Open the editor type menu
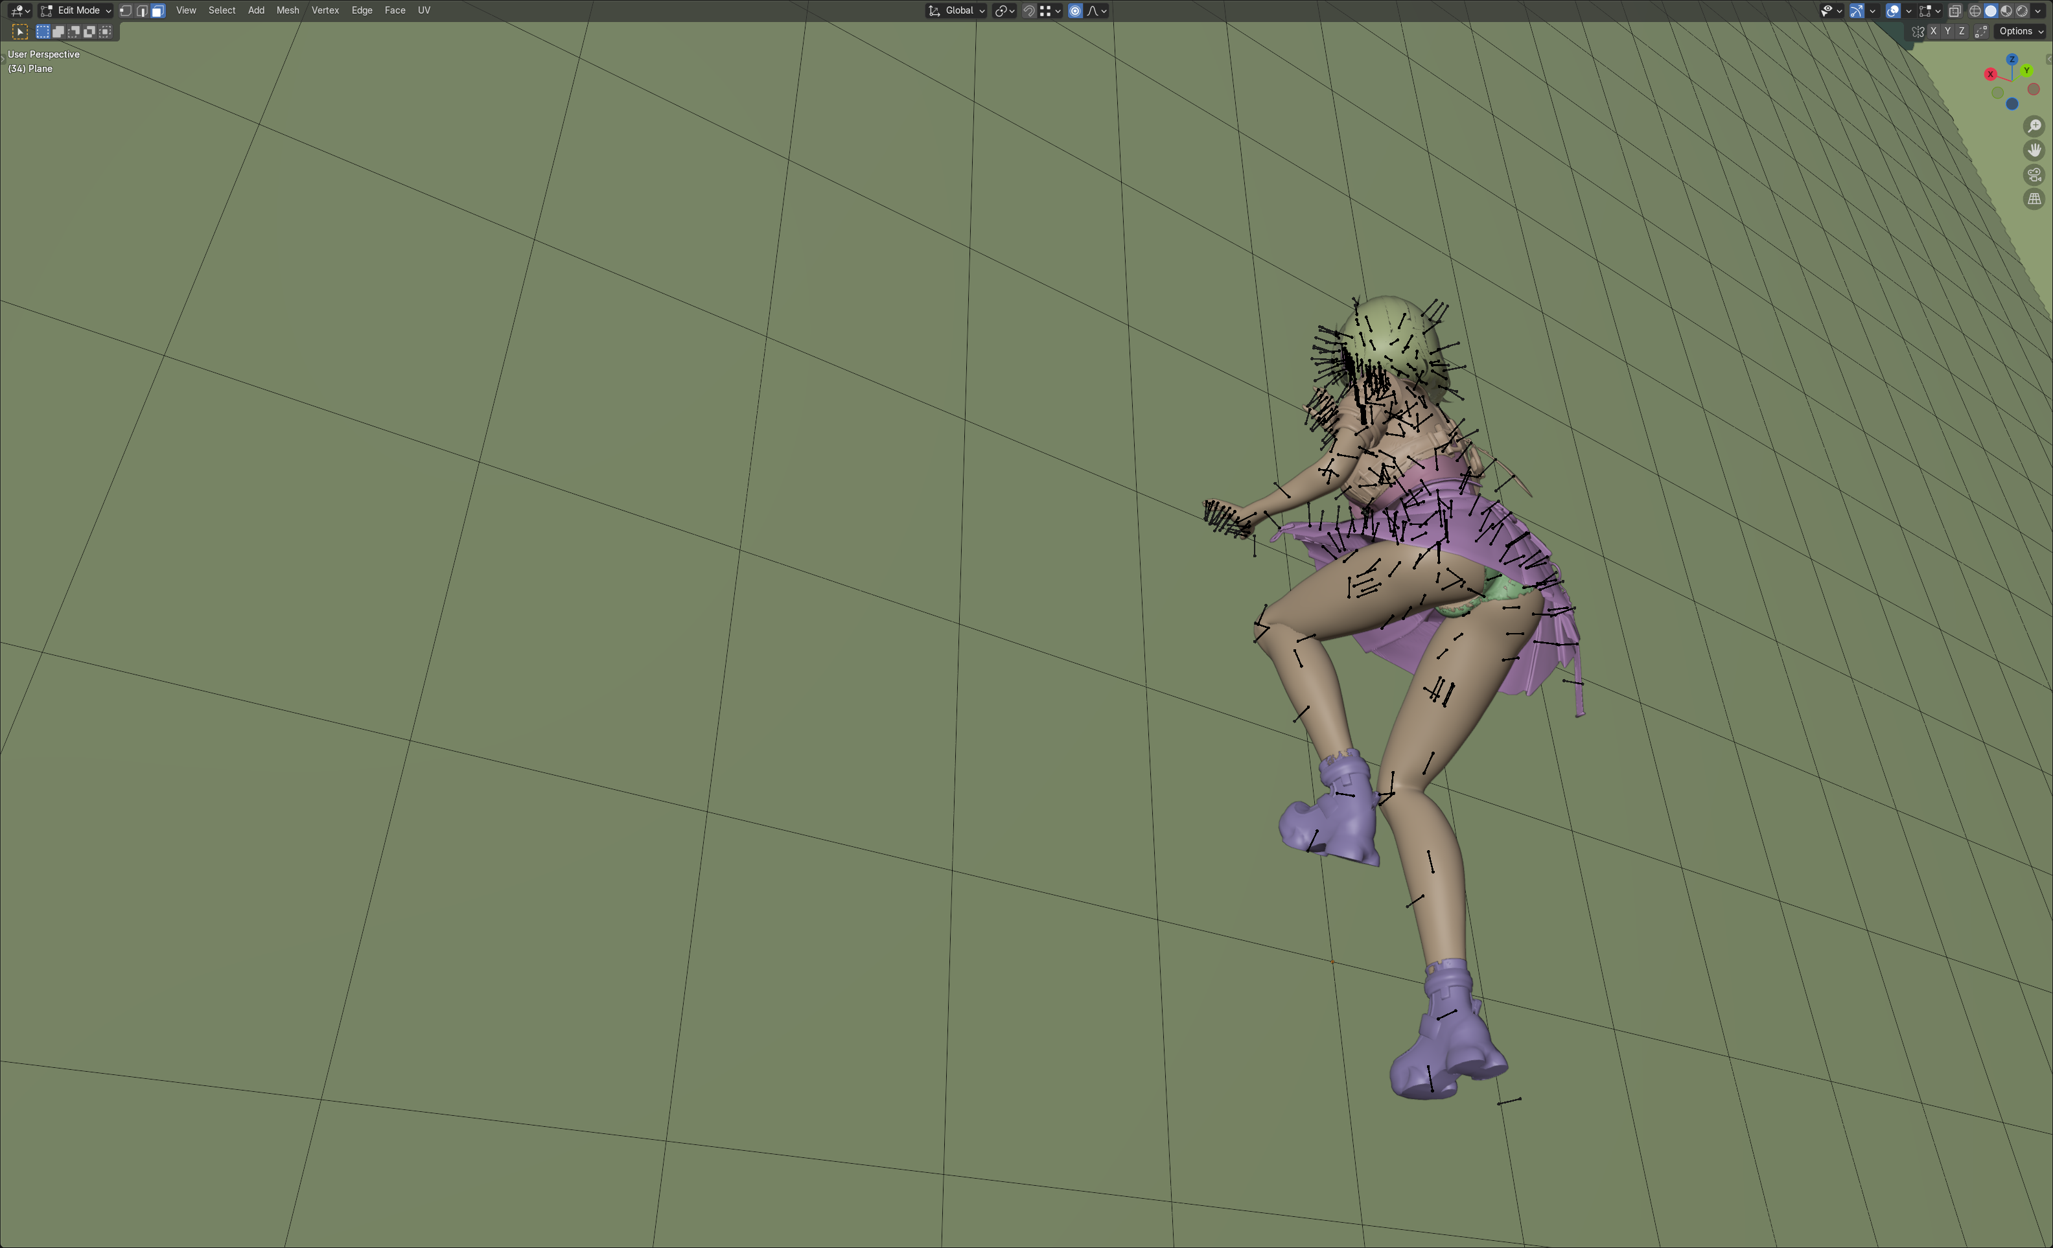 coord(20,11)
